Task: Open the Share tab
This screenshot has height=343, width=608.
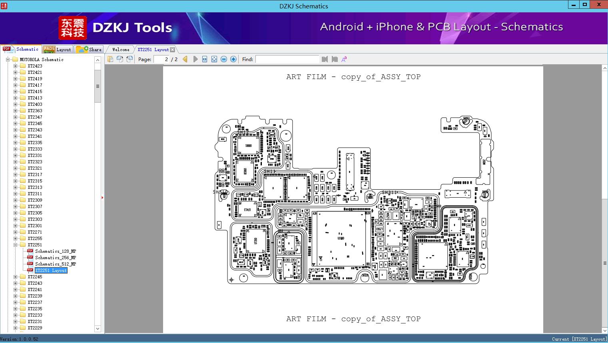Action: [89, 50]
